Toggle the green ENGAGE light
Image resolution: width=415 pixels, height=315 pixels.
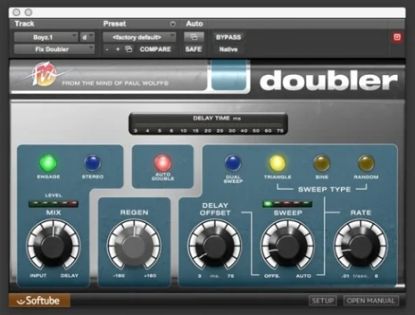pos(48,163)
